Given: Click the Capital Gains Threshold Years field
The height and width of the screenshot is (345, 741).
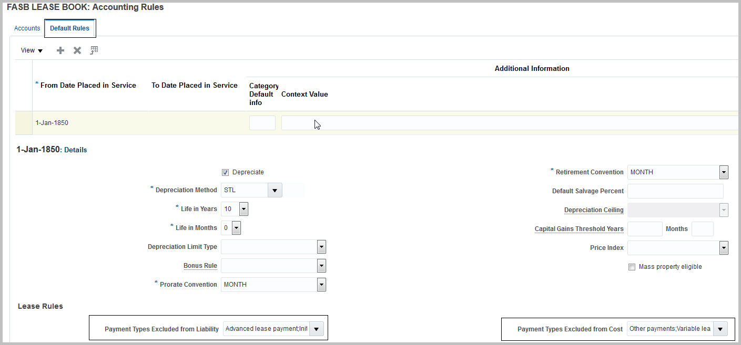Looking at the screenshot, I should point(645,229).
